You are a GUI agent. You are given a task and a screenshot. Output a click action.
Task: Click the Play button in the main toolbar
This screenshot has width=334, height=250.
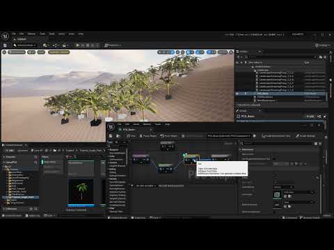pyautogui.click(x=78, y=45)
